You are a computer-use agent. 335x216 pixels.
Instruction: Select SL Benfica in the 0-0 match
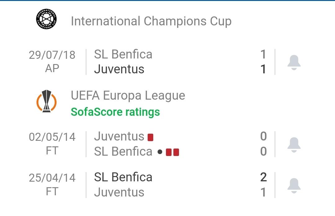[123, 152]
